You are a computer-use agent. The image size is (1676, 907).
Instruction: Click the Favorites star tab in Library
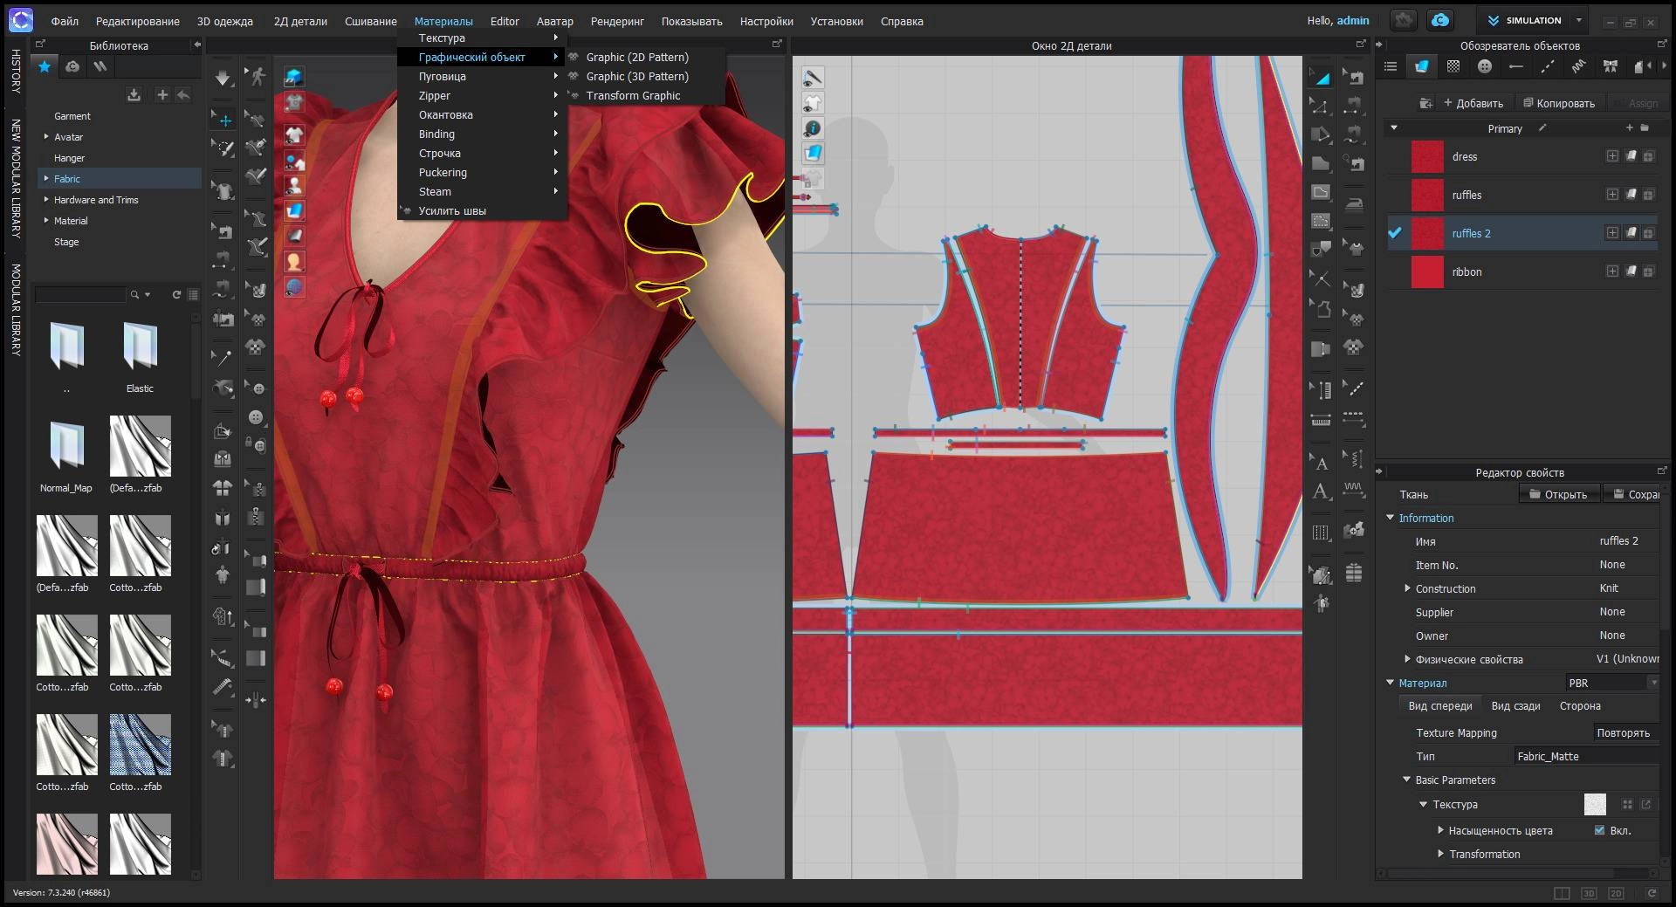click(45, 66)
